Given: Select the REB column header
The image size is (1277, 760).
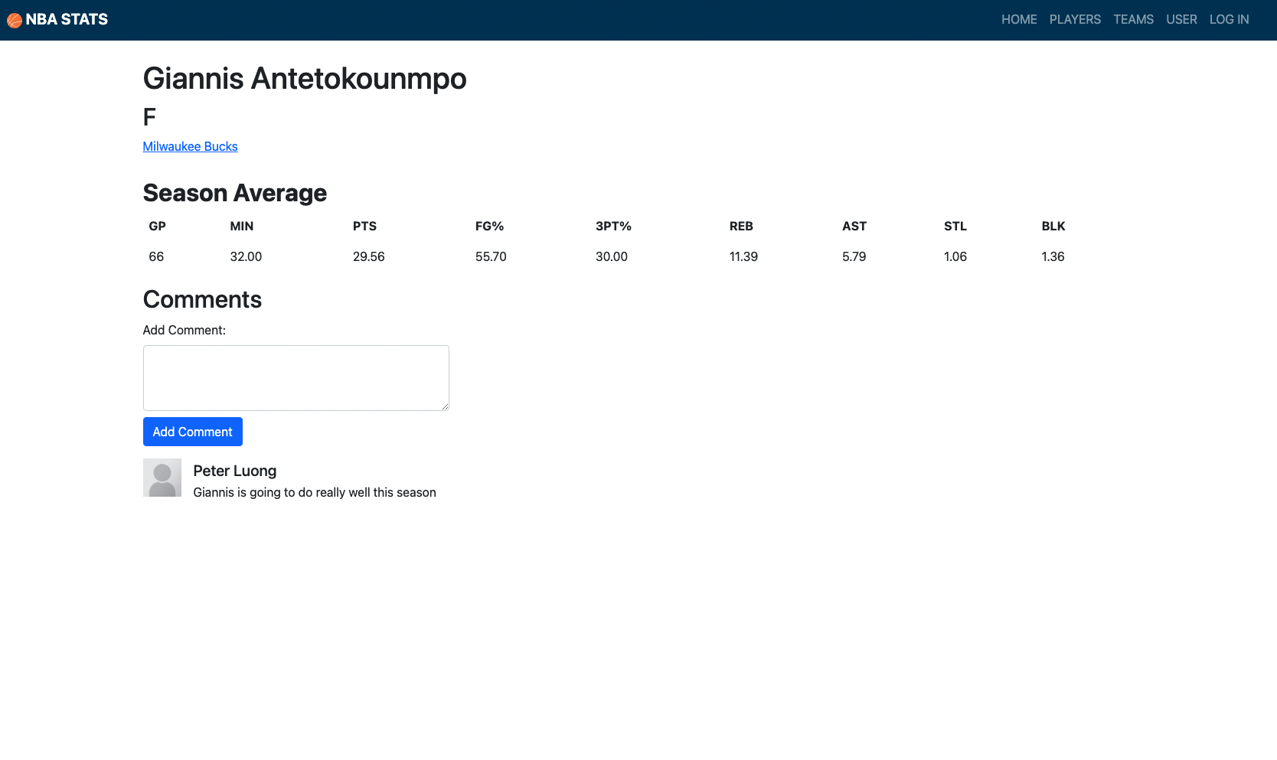Looking at the screenshot, I should click(x=741, y=226).
